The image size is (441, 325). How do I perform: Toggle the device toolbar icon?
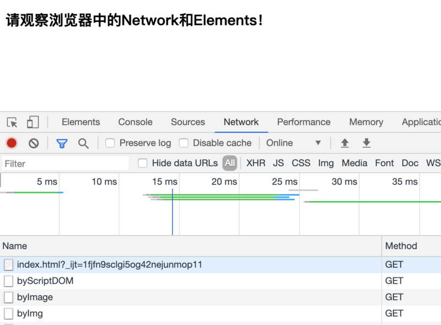[x=33, y=122]
